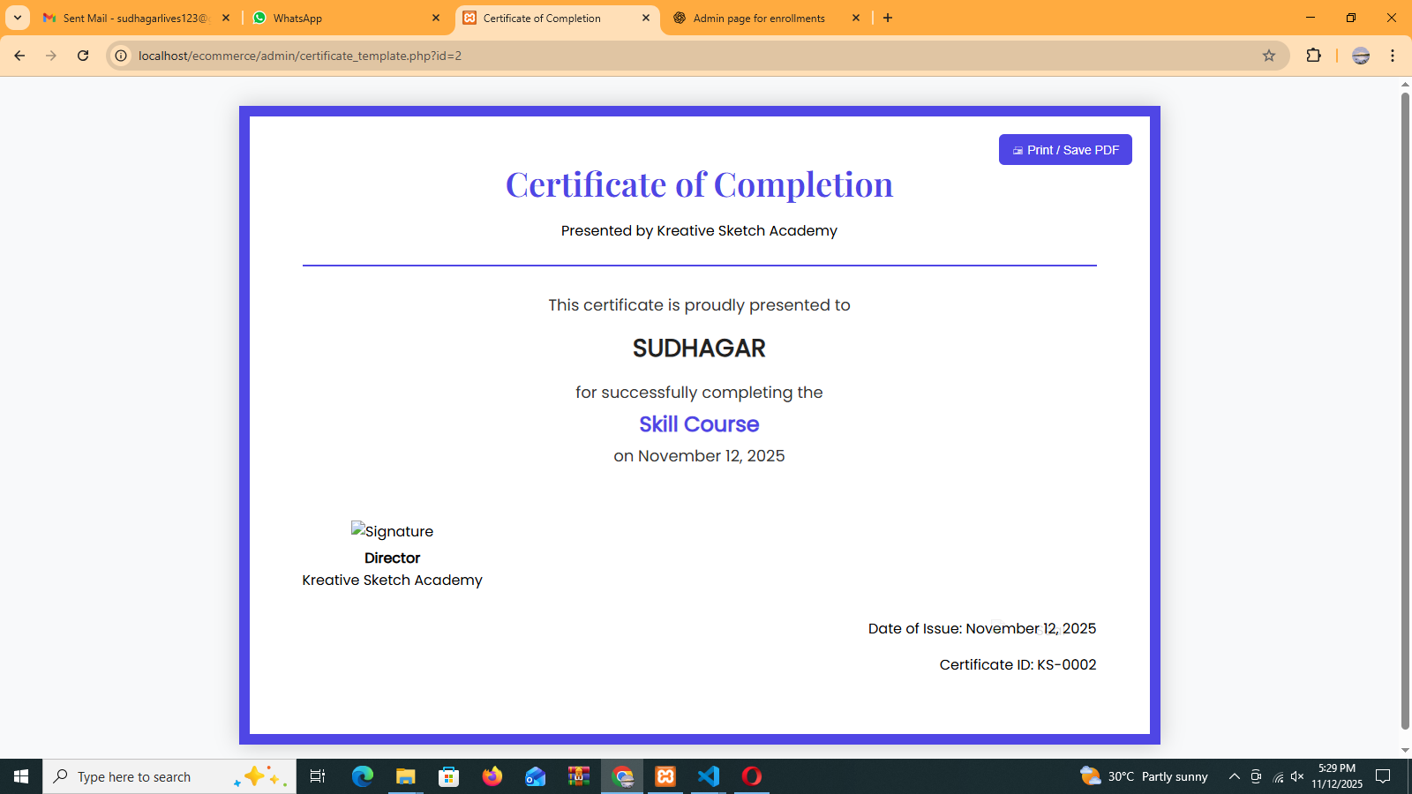Viewport: 1412px width, 794px height.
Task: Open the browser Extensions menu
Action: (x=1313, y=56)
